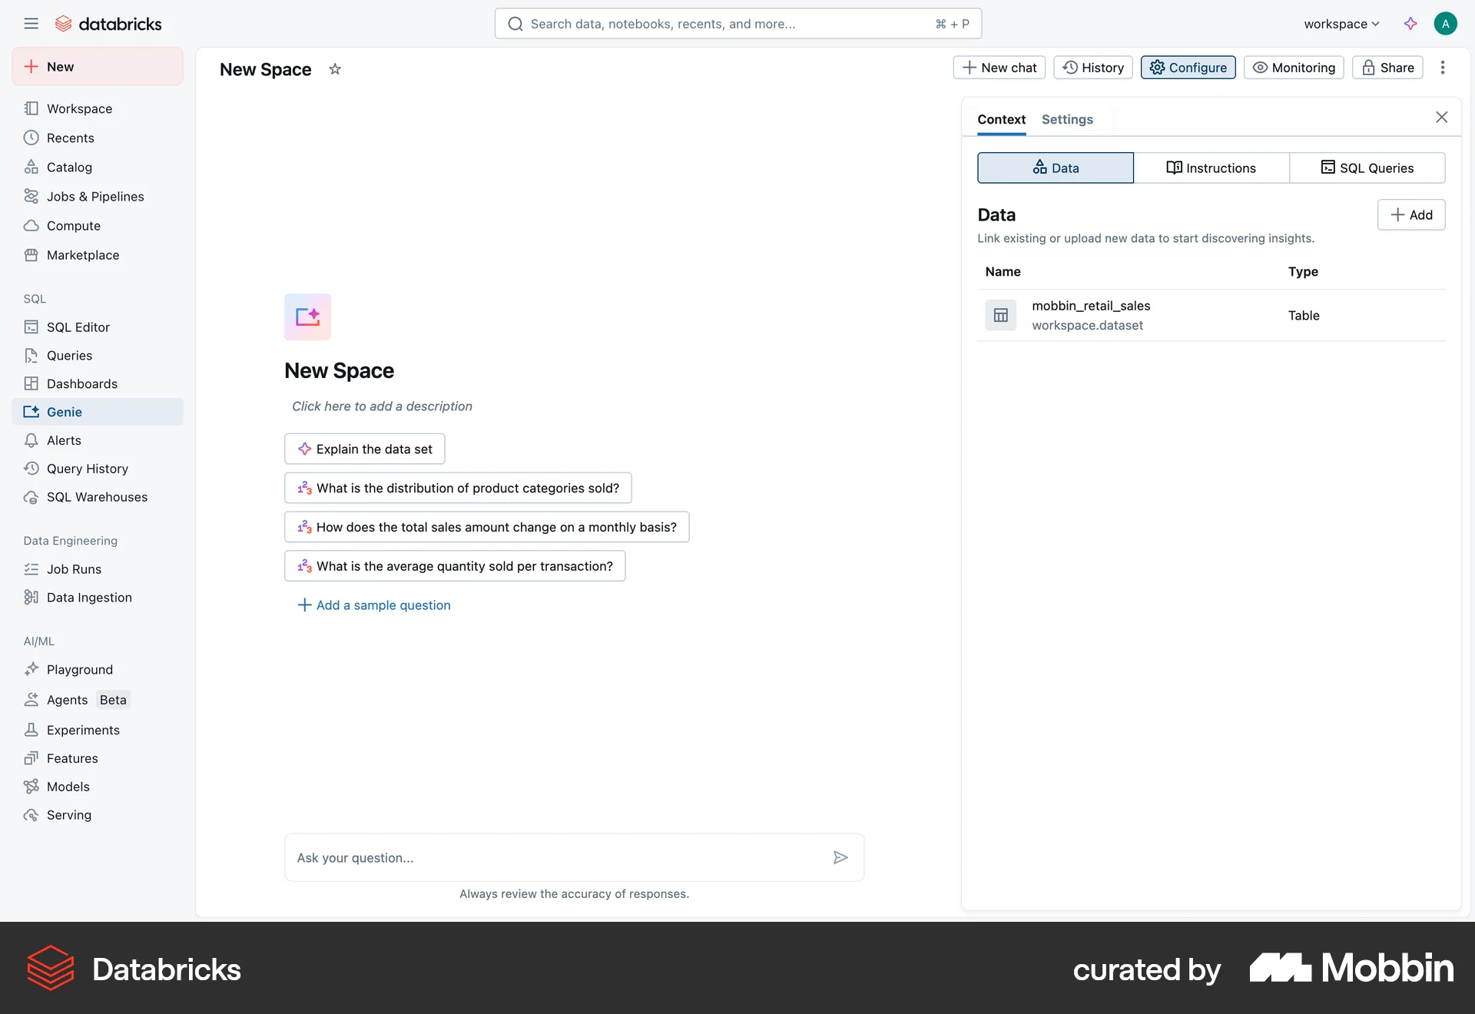Select the Data Ingestion icon
1475x1014 pixels.
coord(31,597)
